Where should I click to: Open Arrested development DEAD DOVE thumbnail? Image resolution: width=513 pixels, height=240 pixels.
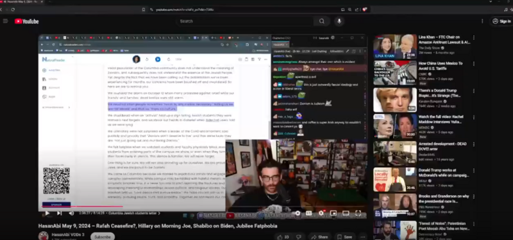pyautogui.click(x=395, y=153)
